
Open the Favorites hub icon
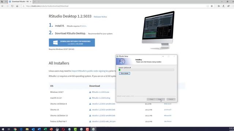pos(219,6)
